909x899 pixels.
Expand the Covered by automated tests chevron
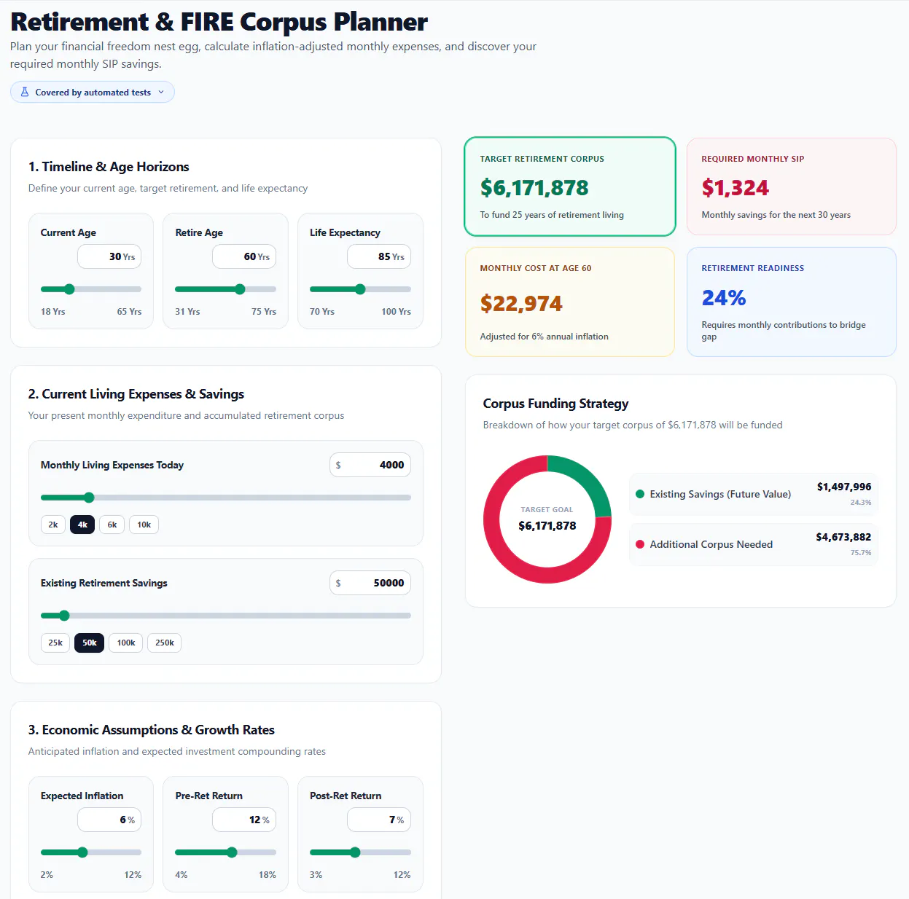(161, 92)
